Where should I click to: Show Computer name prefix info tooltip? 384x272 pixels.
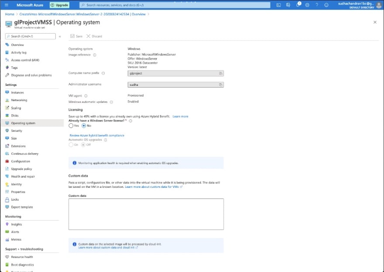click(103, 73)
